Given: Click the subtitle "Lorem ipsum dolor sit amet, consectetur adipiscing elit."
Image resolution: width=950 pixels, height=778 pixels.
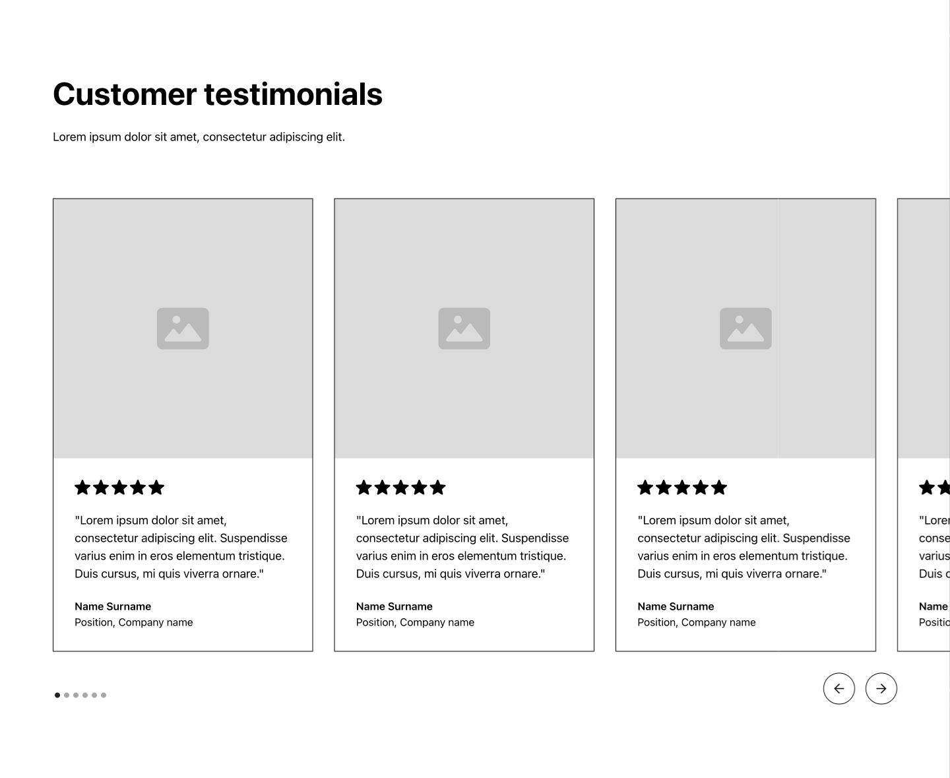Looking at the screenshot, I should (199, 137).
